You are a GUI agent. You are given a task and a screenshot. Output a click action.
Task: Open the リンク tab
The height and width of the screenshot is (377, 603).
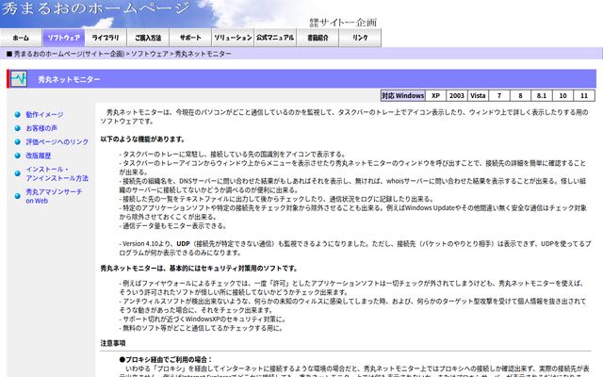coord(360,38)
